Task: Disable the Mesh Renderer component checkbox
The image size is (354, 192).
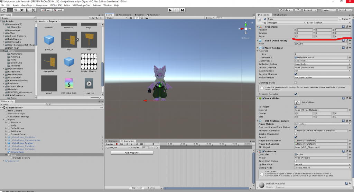Action: pos(263,48)
